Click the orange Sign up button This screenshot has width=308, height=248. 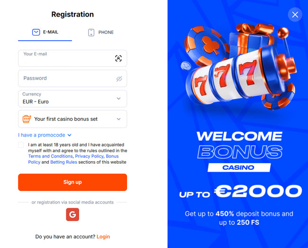[x=72, y=182]
